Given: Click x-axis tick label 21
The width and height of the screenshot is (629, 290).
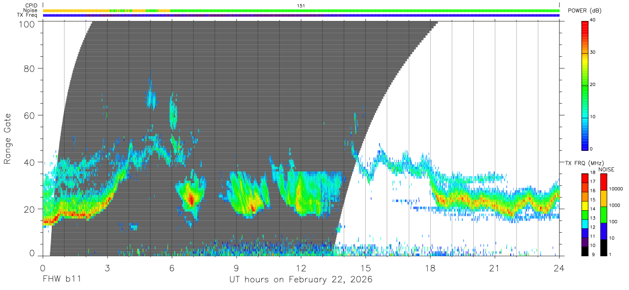Looking at the screenshot, I should [x=495, y=267].
